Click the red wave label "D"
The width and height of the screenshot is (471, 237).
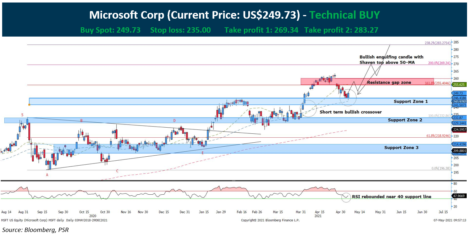click(x=174, y=121)
